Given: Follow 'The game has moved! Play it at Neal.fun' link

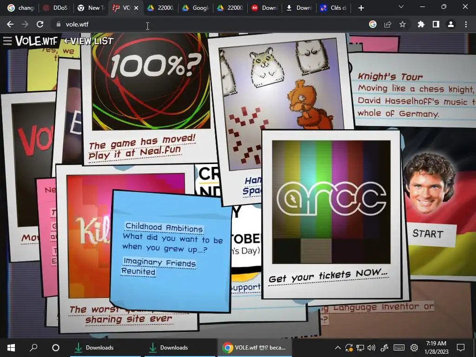Looking at the screenshot, I should pos(142,147).
